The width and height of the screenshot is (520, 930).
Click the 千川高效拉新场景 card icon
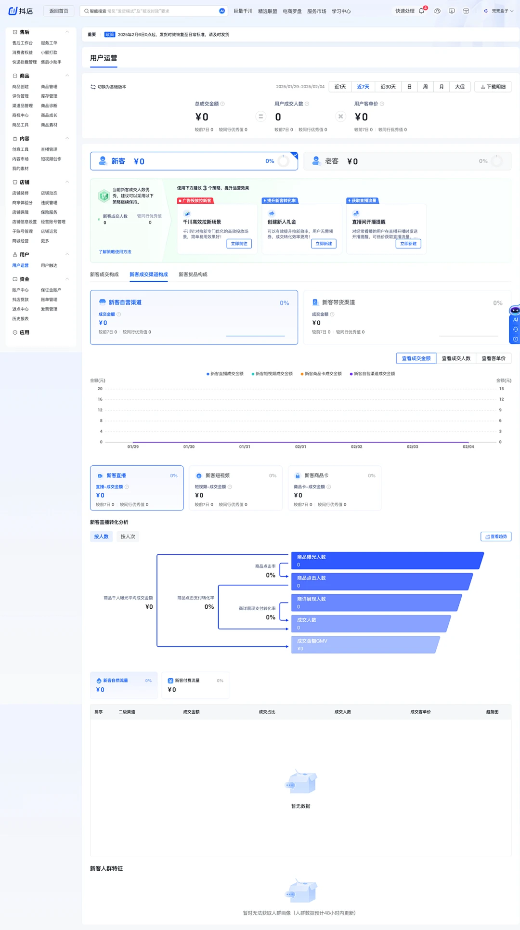click(x=187, y=213)
